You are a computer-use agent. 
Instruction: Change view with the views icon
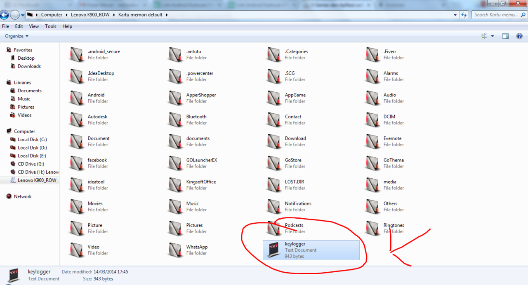(484, 36)
